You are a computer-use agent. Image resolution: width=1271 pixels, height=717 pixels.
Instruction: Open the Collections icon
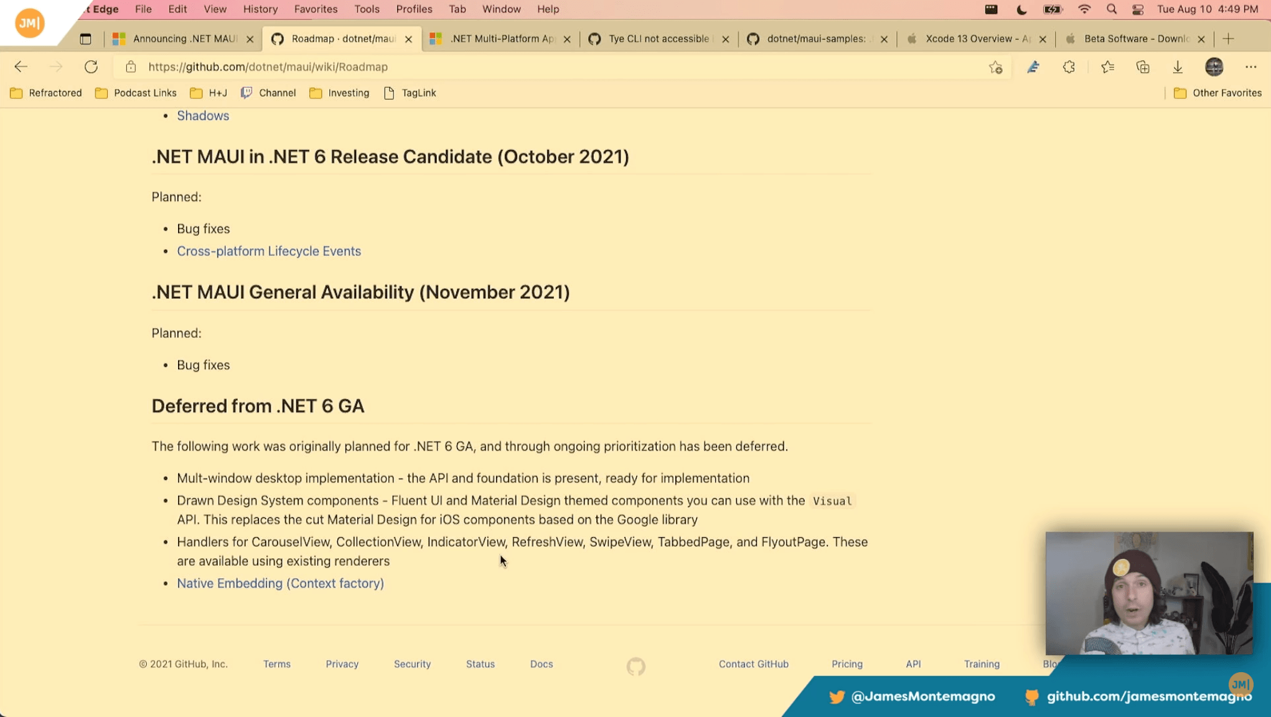(1143, 67)
